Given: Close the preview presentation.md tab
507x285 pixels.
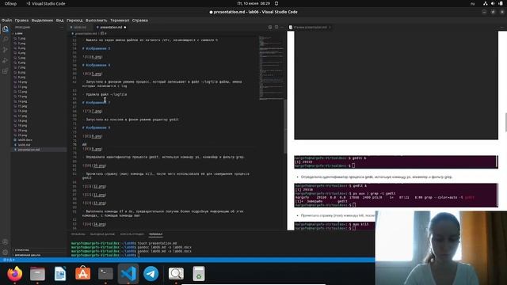Looking at the screenshot, I should [330, 27].
